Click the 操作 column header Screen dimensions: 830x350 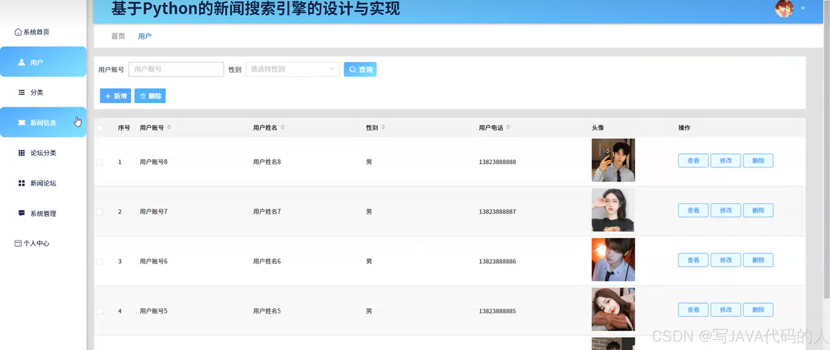tap(684, 128)
